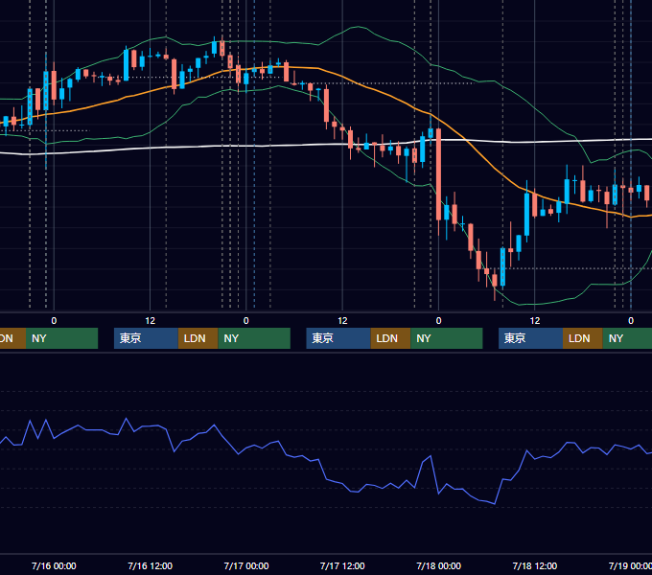
Task: Select the NY session block spanning 7/16 00:00
Action: point(61,338)
